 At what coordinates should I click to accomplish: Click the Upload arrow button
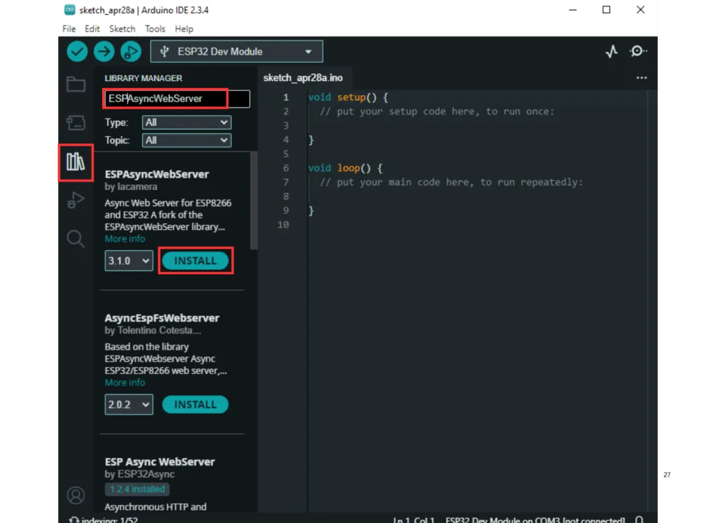click(104, 51)
